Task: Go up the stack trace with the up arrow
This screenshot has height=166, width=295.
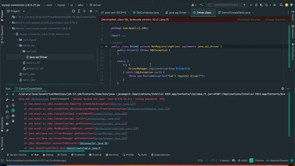Action: [13, 94]
